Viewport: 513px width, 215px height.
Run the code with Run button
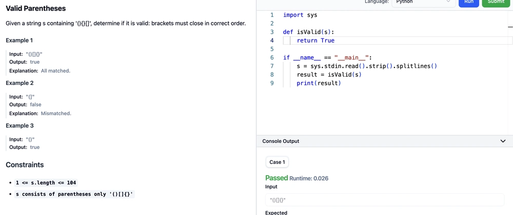(x=469, y=3)
